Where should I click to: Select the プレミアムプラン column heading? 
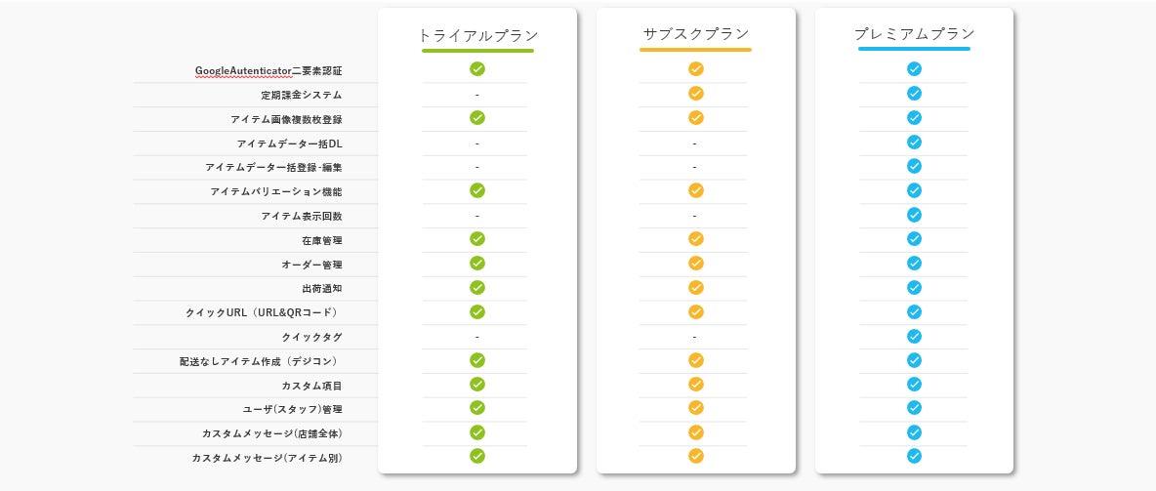point(914,34)
